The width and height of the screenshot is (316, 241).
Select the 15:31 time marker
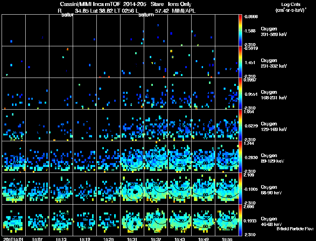click(132, 239)
